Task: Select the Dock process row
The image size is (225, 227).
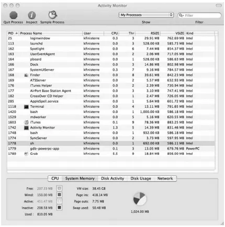Action: (x=111, y=64)
